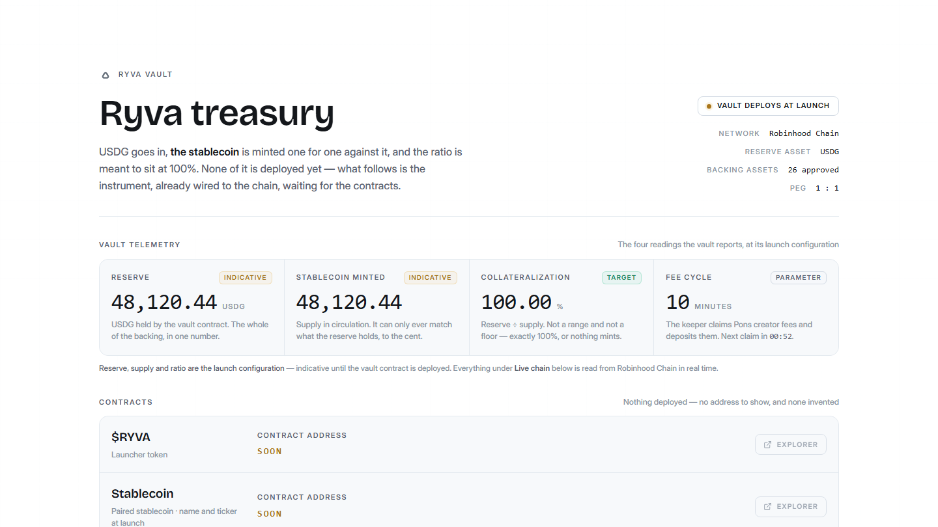
Task: Open the Explorer button in the Stablecoin row
Action: (x=791, y=506)
